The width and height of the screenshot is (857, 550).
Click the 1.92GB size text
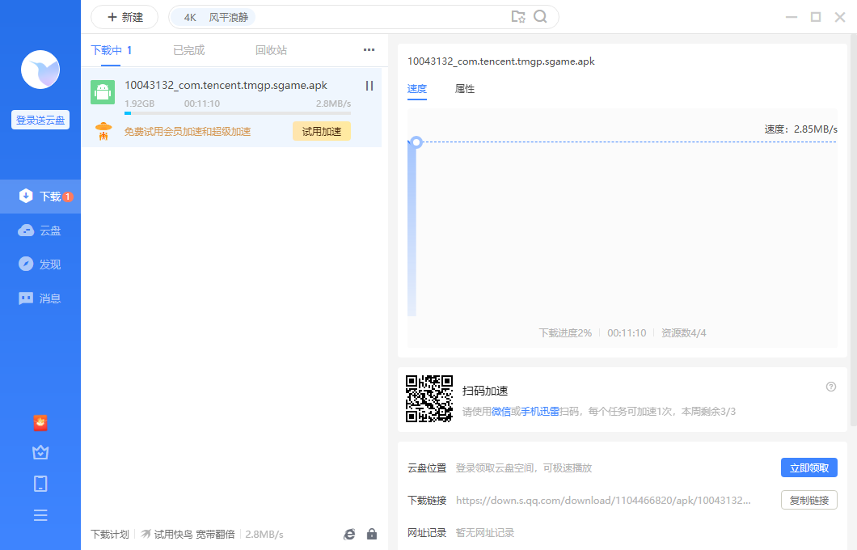pyautogui.click(x=139, y=104)
